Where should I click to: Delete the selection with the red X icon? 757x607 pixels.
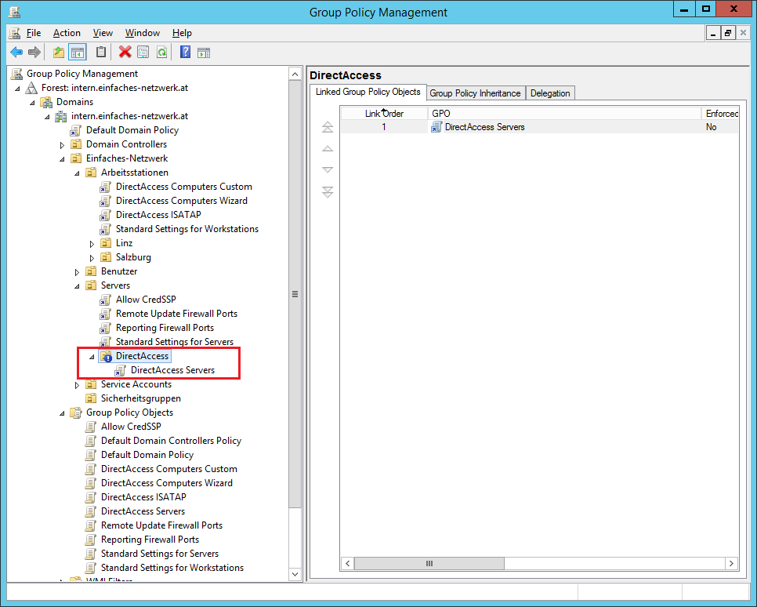[x=125, y=53]
